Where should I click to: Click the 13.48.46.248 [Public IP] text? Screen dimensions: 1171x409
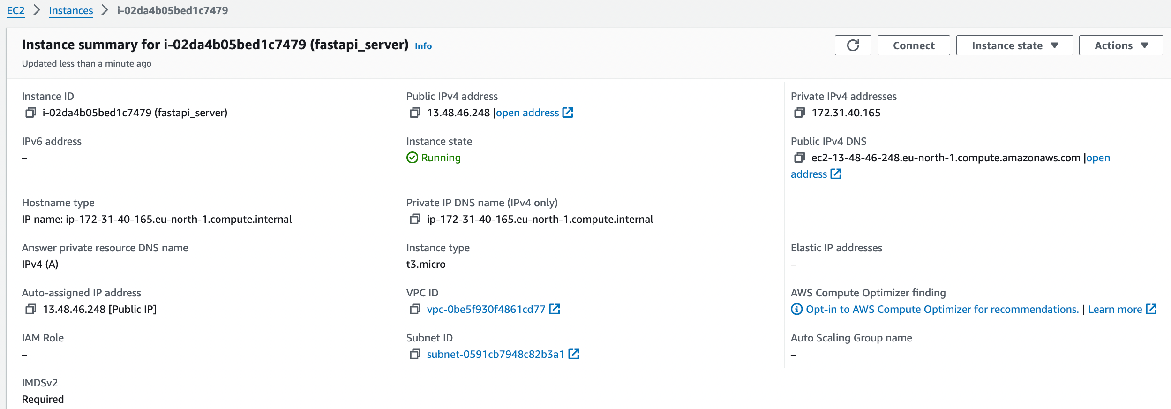99,309
